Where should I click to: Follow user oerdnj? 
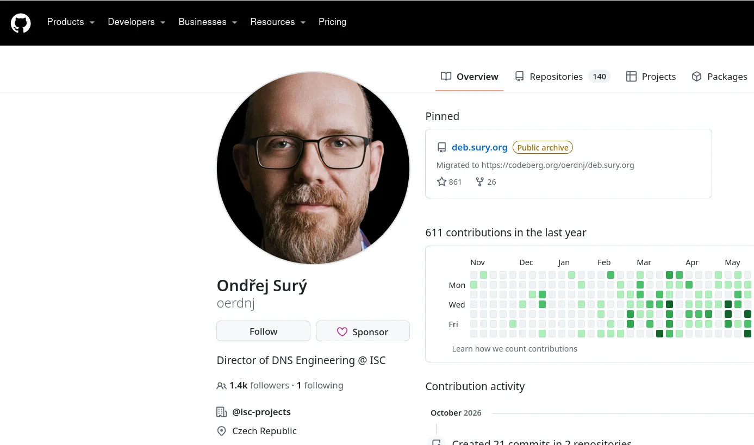(263, 331)
